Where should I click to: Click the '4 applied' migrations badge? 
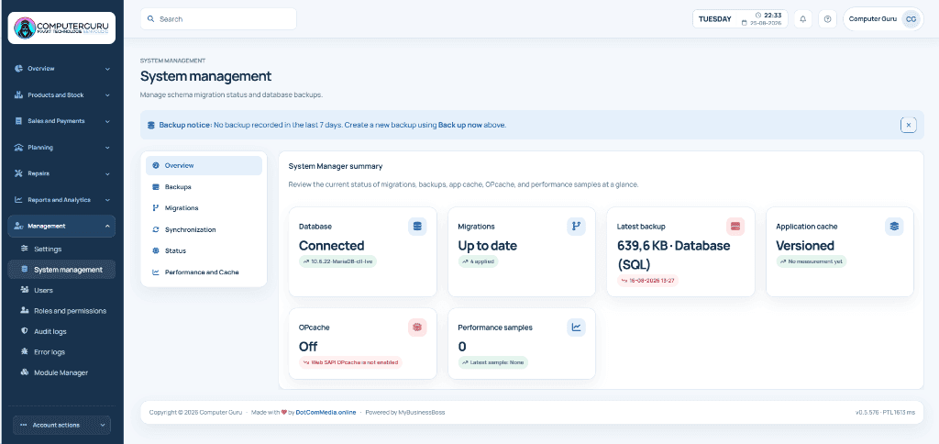point(478,261)
